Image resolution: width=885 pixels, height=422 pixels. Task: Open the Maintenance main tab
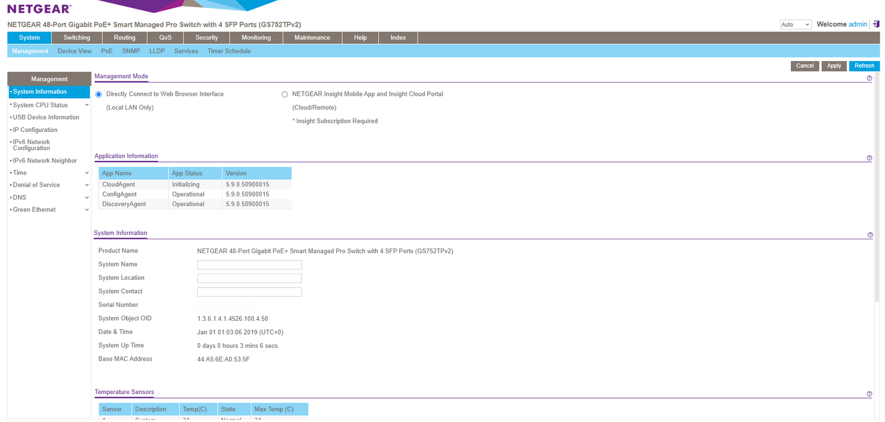point(312,37)
